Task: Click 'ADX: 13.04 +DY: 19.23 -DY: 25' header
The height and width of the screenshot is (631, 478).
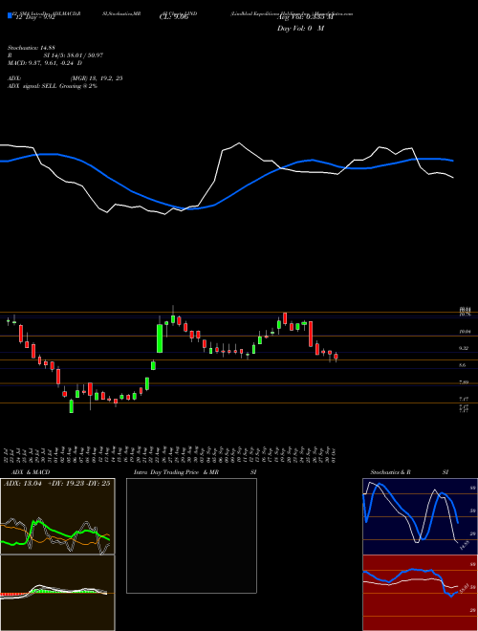Action: coord(57,484)
